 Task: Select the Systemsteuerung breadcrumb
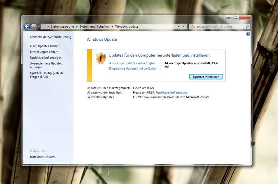click(62, 27)
